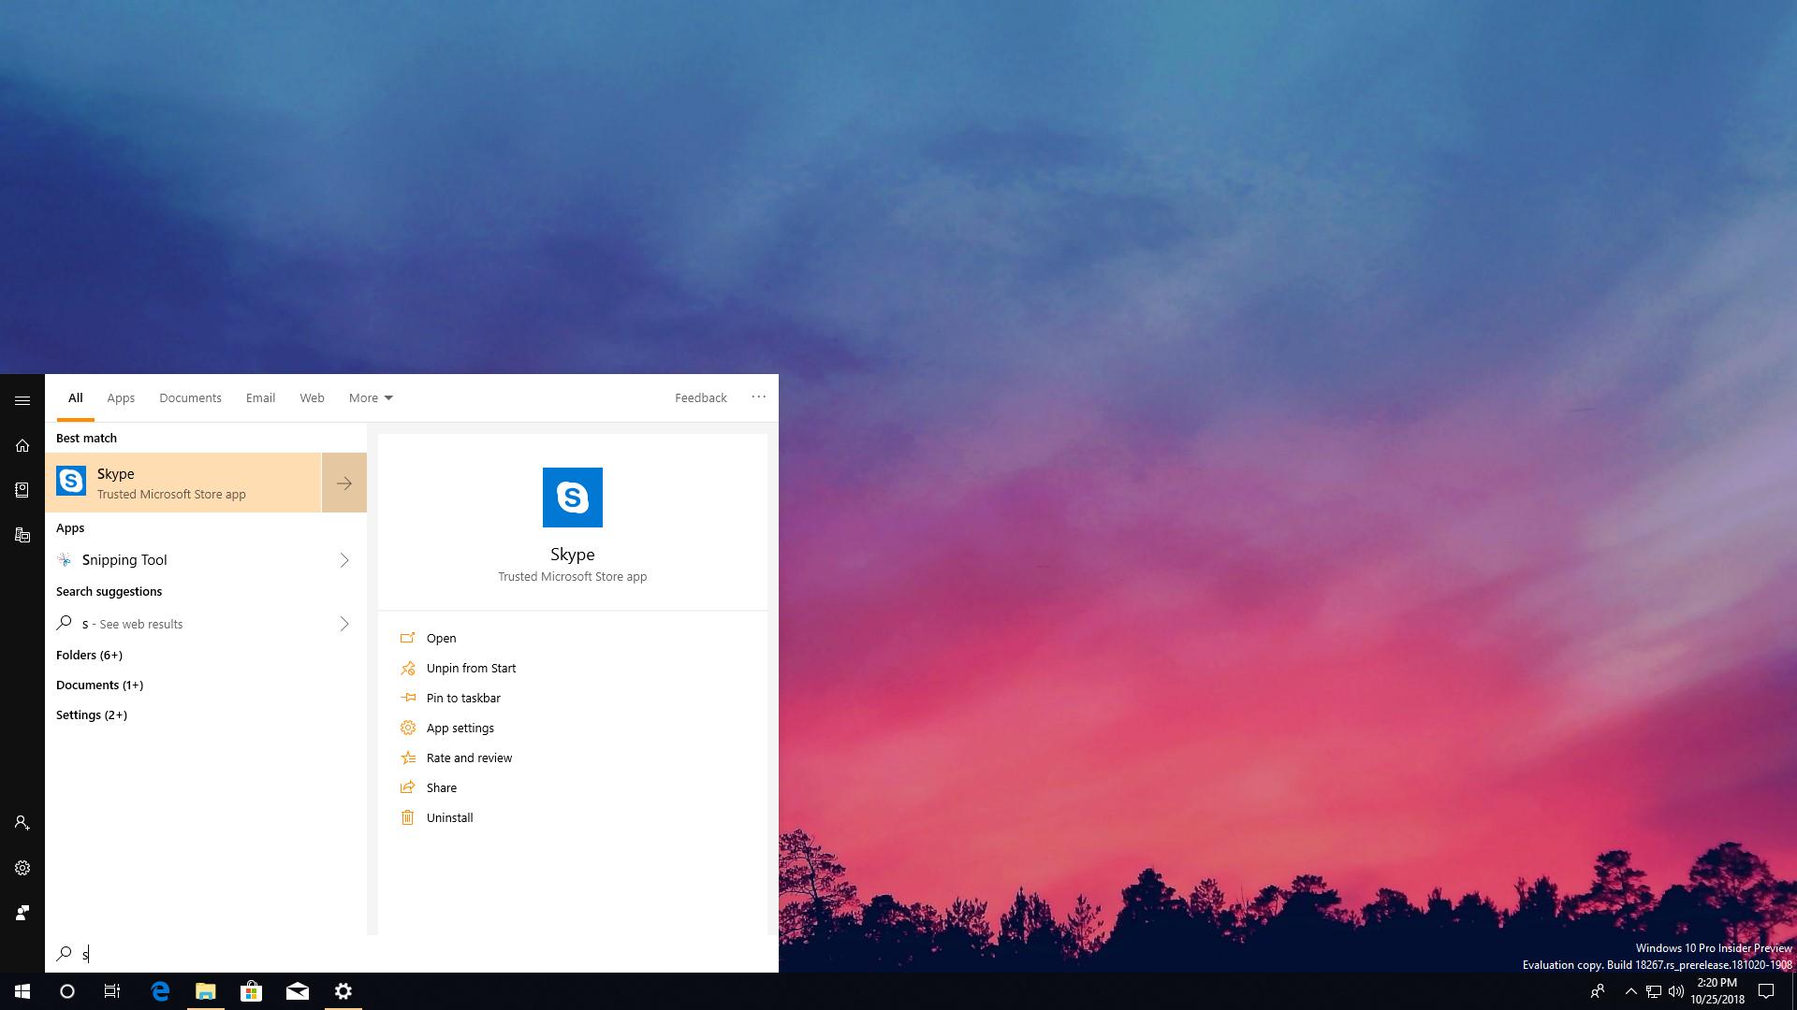Launch Microsoft Edge from taskbar
The image size is (1797, 1010).
(x=160, y=991)
